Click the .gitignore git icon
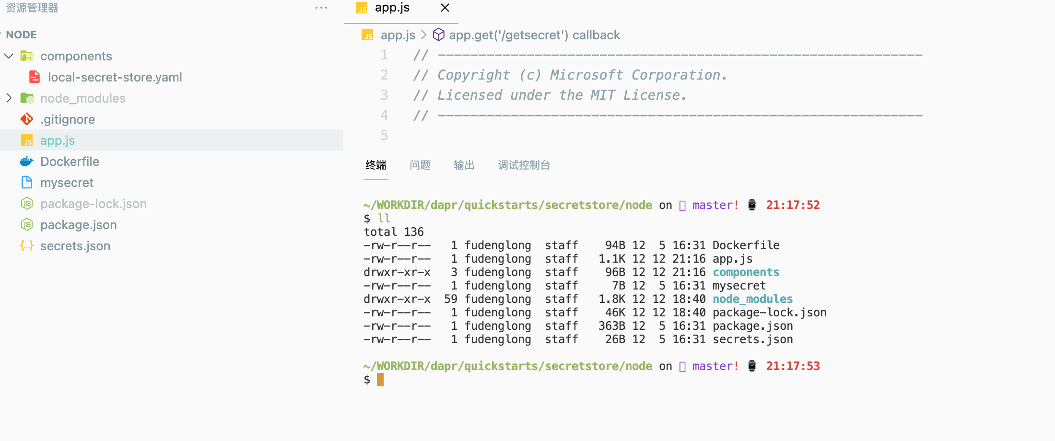 coord(27,119)
